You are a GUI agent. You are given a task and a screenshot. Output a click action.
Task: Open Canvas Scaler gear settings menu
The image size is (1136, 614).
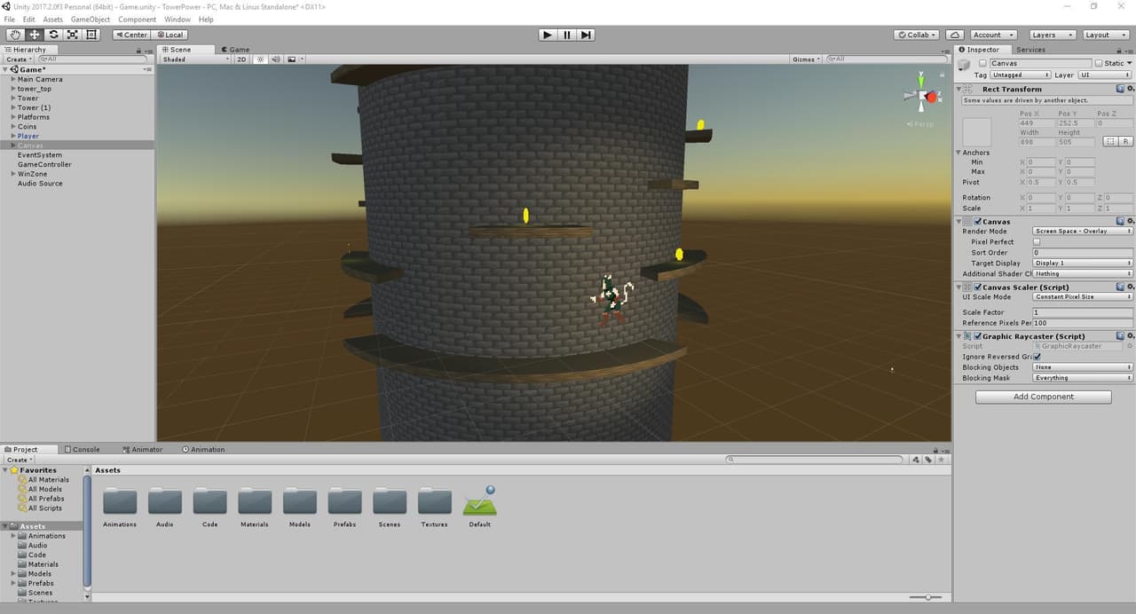(x=1129, y=287)
